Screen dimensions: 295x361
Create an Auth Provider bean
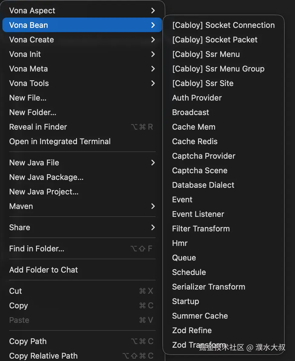click(x=197, y=98)
